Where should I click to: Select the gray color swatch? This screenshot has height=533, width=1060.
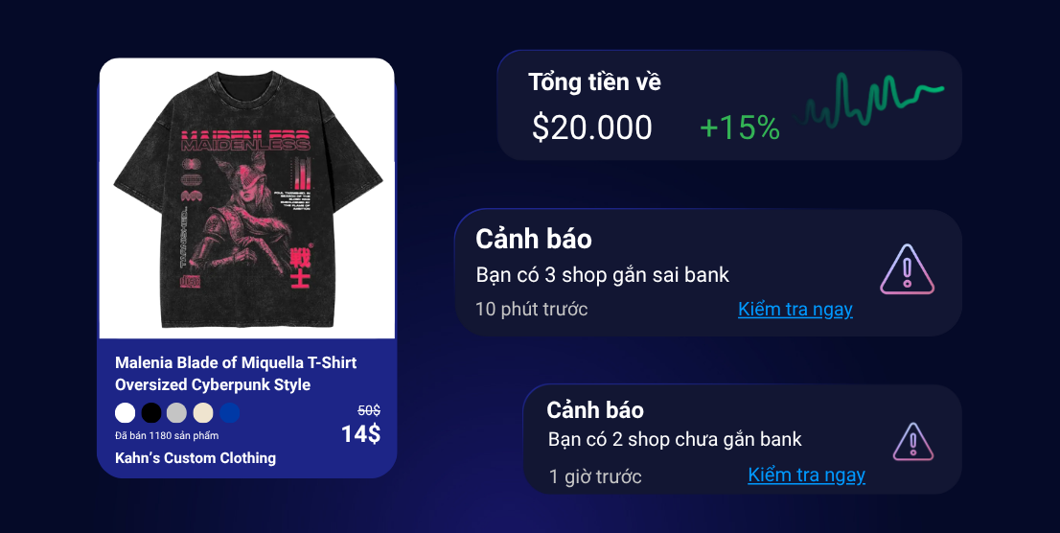tap(176, 412)
